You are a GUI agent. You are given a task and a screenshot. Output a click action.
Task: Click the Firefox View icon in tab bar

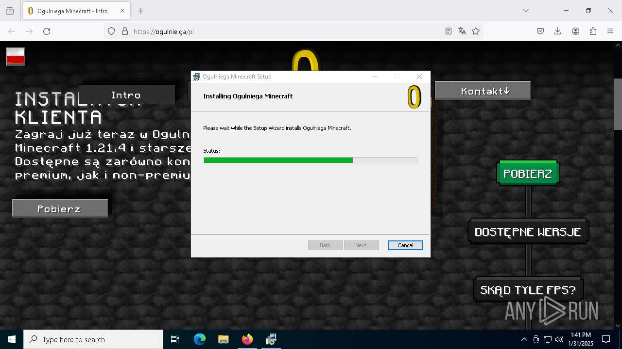10,11
